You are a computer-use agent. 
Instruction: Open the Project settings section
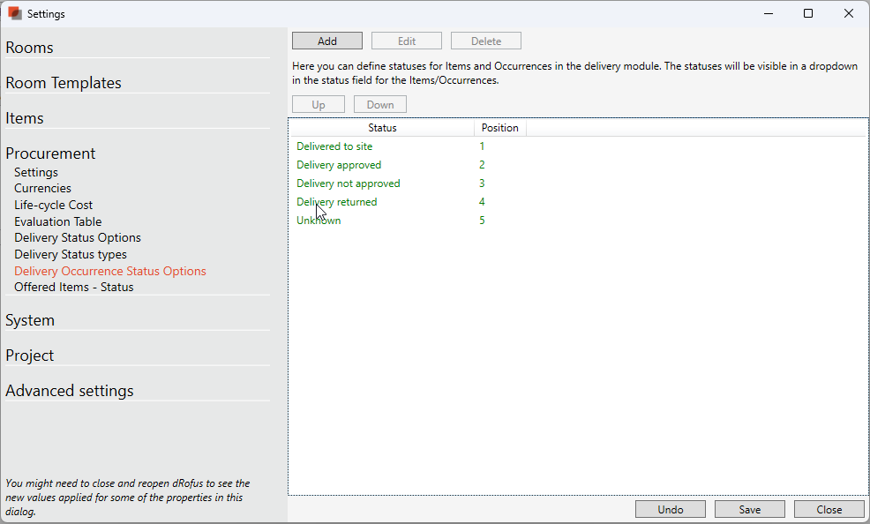pos(30,356)
